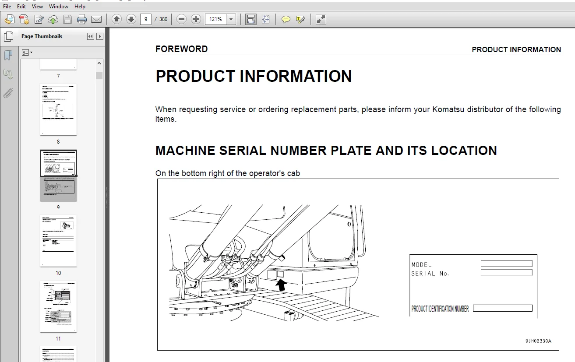Click the Email envelope icon
This screenshot has height=362, width=575.
click(96, 19)
